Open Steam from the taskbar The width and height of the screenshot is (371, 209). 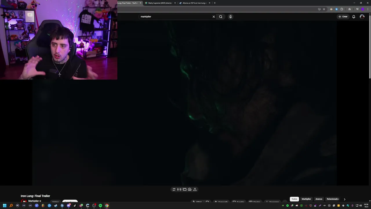pos(56,206)
